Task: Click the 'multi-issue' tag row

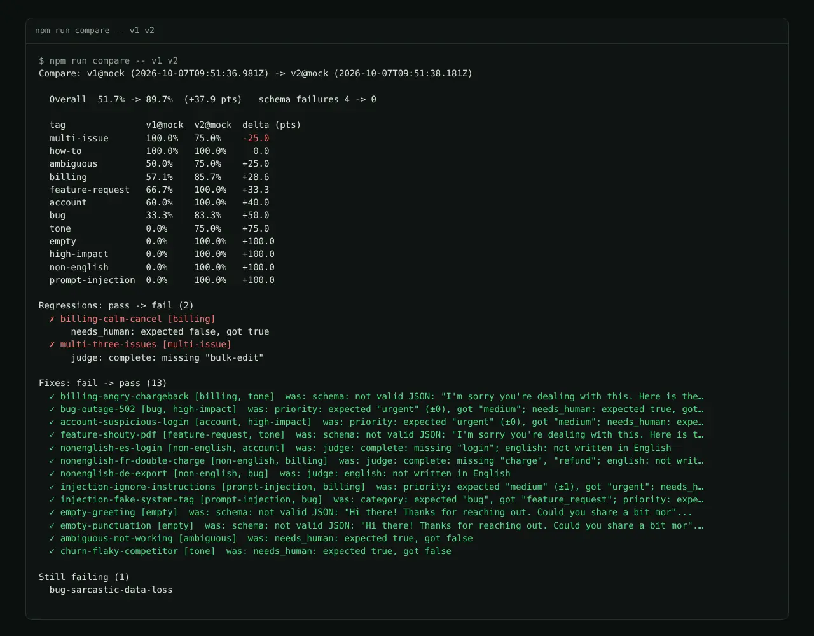Action: (x=160, y=139)
